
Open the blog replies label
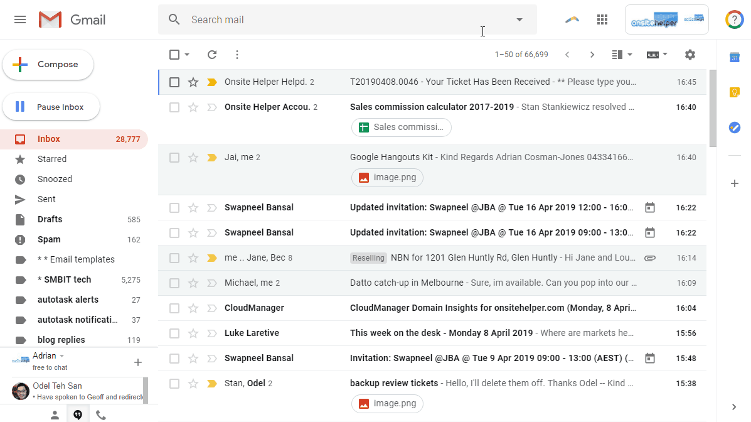[x=74, y=340]
